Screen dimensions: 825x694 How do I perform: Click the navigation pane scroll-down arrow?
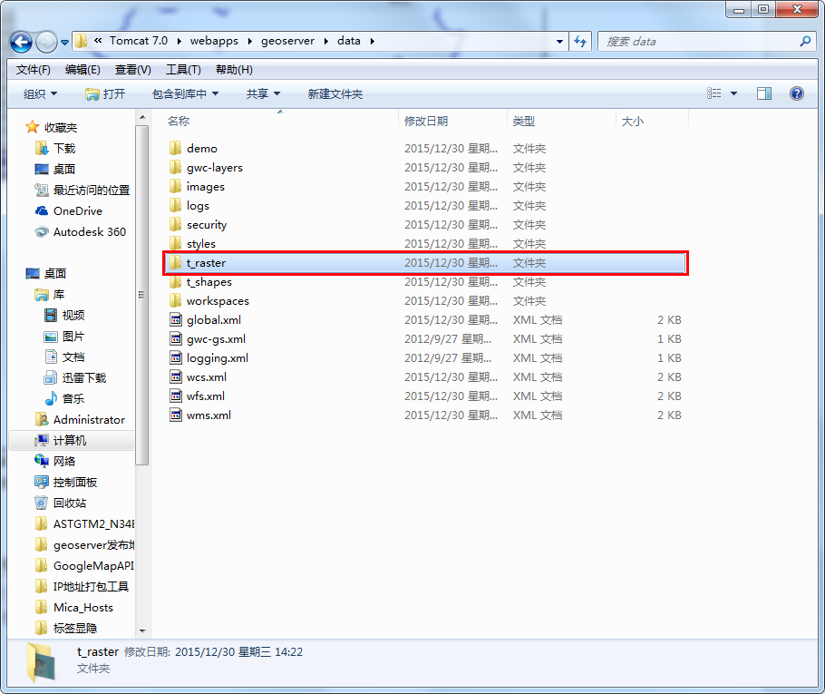pyautogui.click(x=142, y=630)
